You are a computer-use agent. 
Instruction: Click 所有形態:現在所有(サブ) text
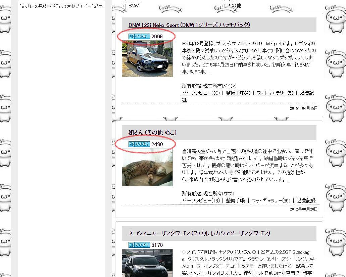[208, 194]
